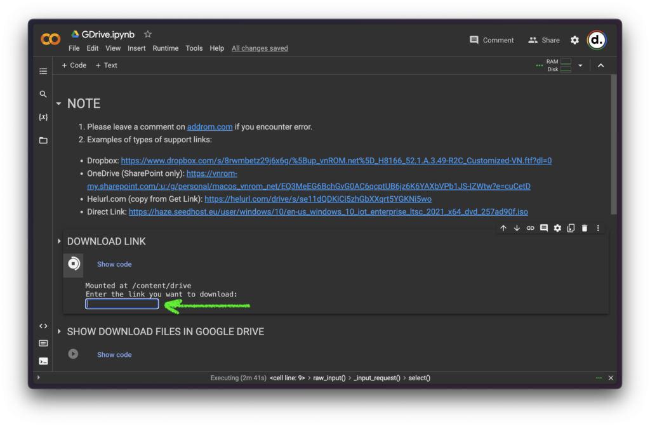Open the RAM/Disk connection dropdown

(x=580, y=65)
